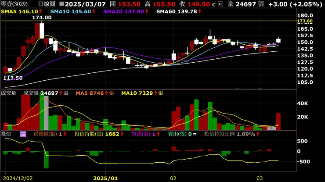
Task: Click the latest white candlestick at chart's right end
Action: pos(278,40)
